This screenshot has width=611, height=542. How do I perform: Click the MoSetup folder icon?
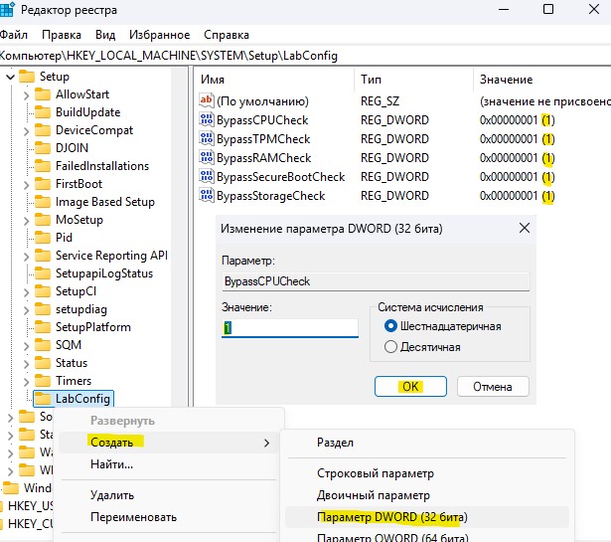pos(43,220)
